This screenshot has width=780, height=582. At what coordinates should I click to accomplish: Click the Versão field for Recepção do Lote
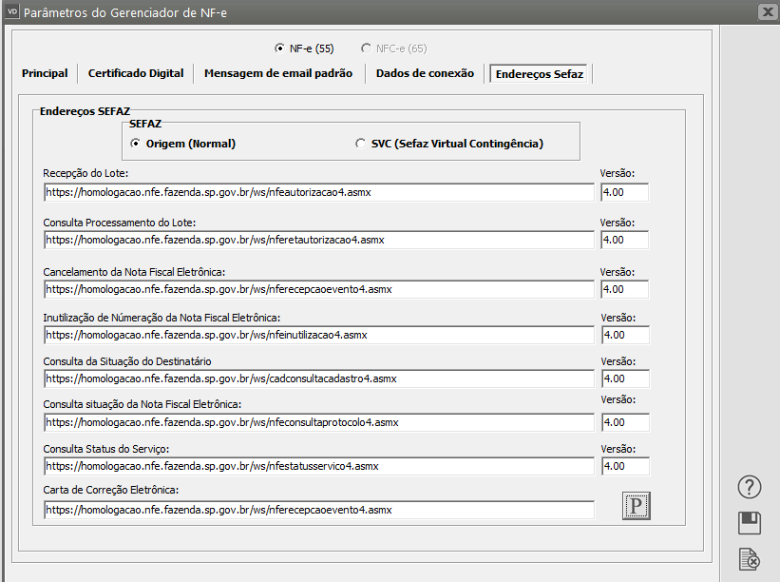tap(625, 192)
